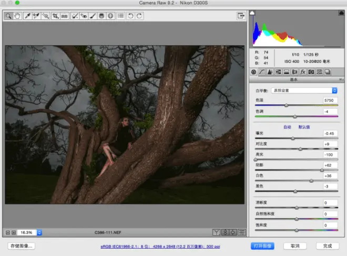Switch to the Basic panel tab
The image size is (347, 256).
click(x=253, y=72)
